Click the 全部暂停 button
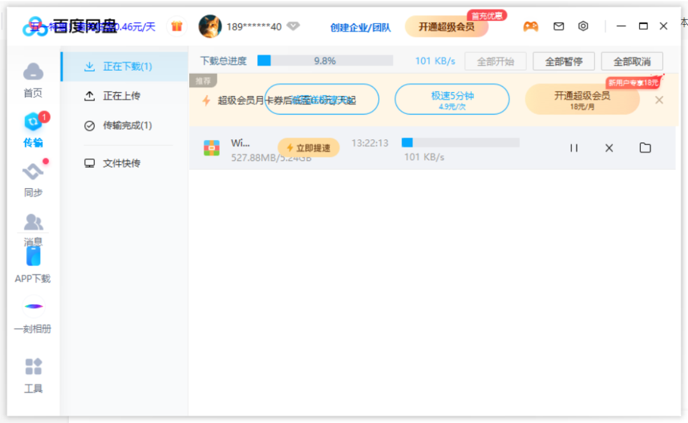Screen dimensions: 688x423 (x=563, y=62)
